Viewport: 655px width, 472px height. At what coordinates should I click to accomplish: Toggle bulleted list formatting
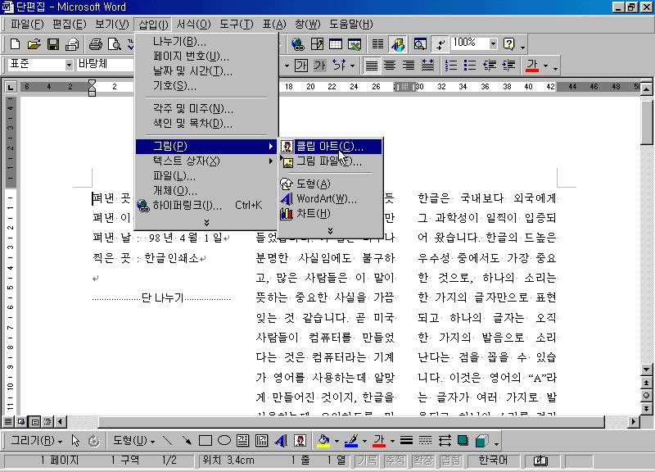coord(470,66)
